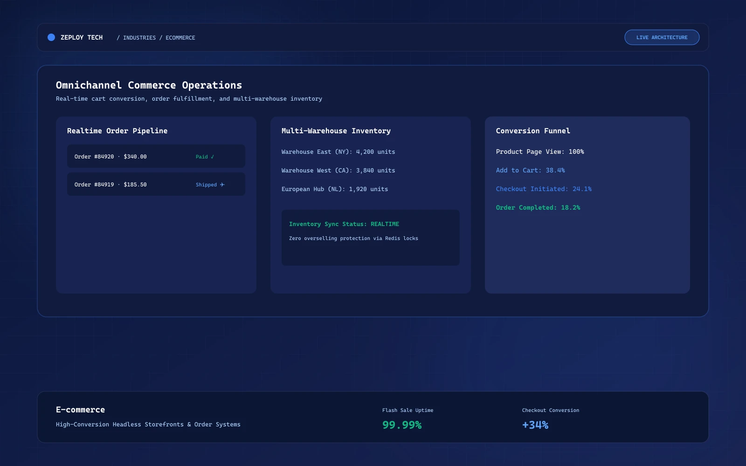
Task: Click the Paid status on Order #84920
Action: tap(205, 157)
